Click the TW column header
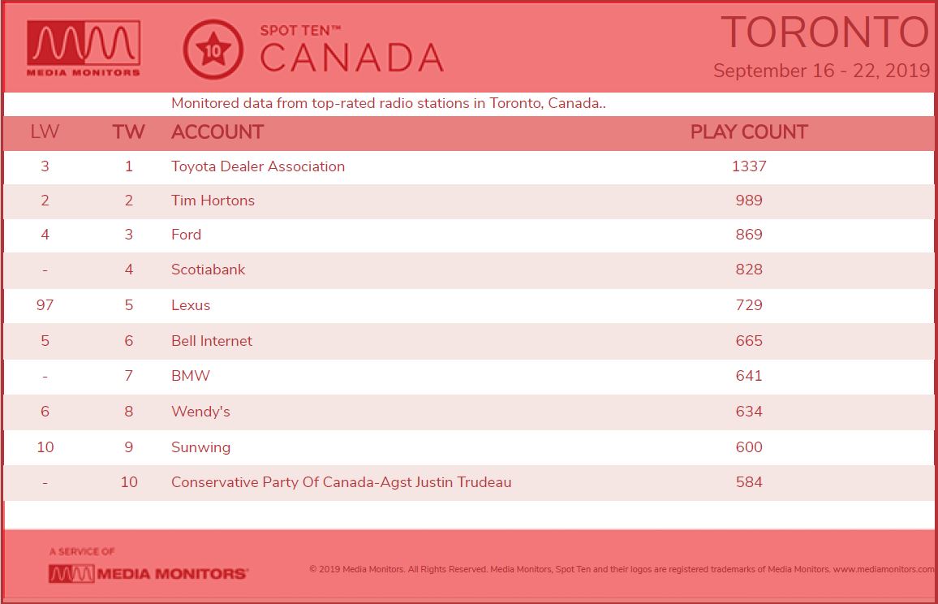Image resolution: width=938 pixels, height=604 pixels. pos(129,132)
